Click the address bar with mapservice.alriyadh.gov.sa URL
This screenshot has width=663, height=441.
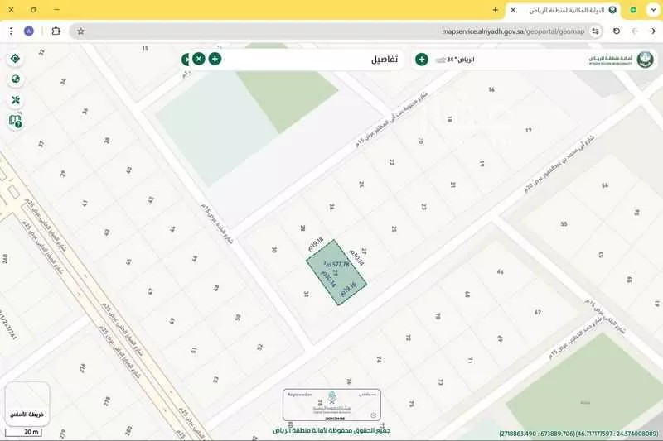331,31
